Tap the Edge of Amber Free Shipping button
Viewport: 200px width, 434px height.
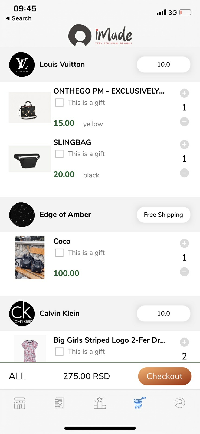163,215
